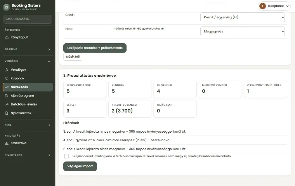Click the Eltérések heading

pyautogui.click(x=71, y=123)
